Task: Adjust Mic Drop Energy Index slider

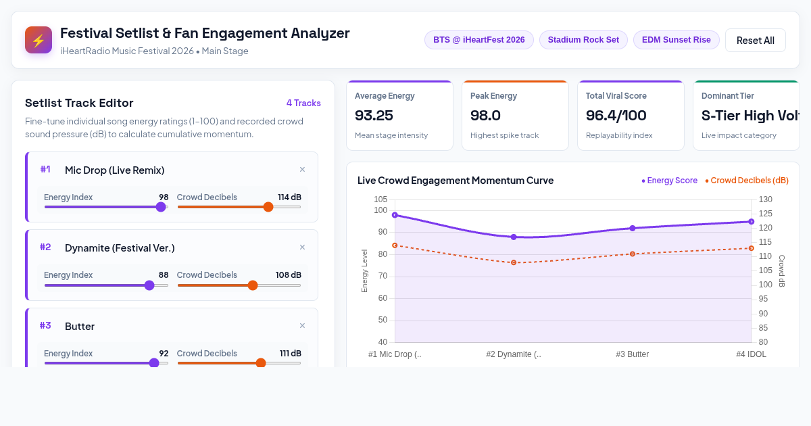Action: click(106, 207)
